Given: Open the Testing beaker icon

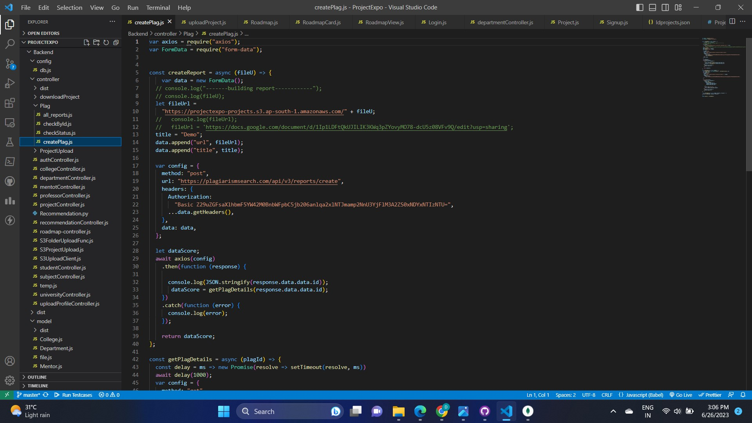Looking at the screenshot, I should point(10,142).
